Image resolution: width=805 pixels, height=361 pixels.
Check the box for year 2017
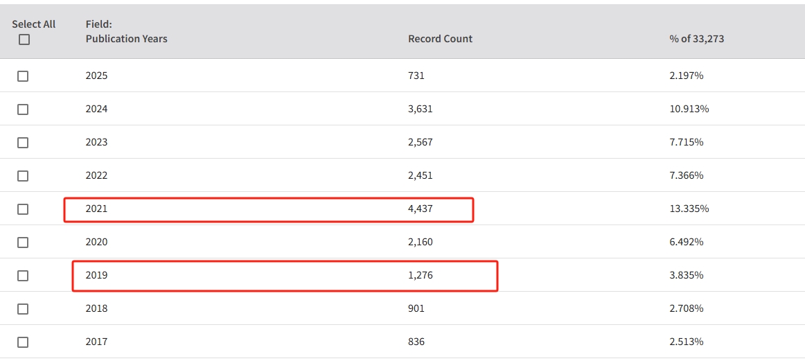tap(23, 342)
